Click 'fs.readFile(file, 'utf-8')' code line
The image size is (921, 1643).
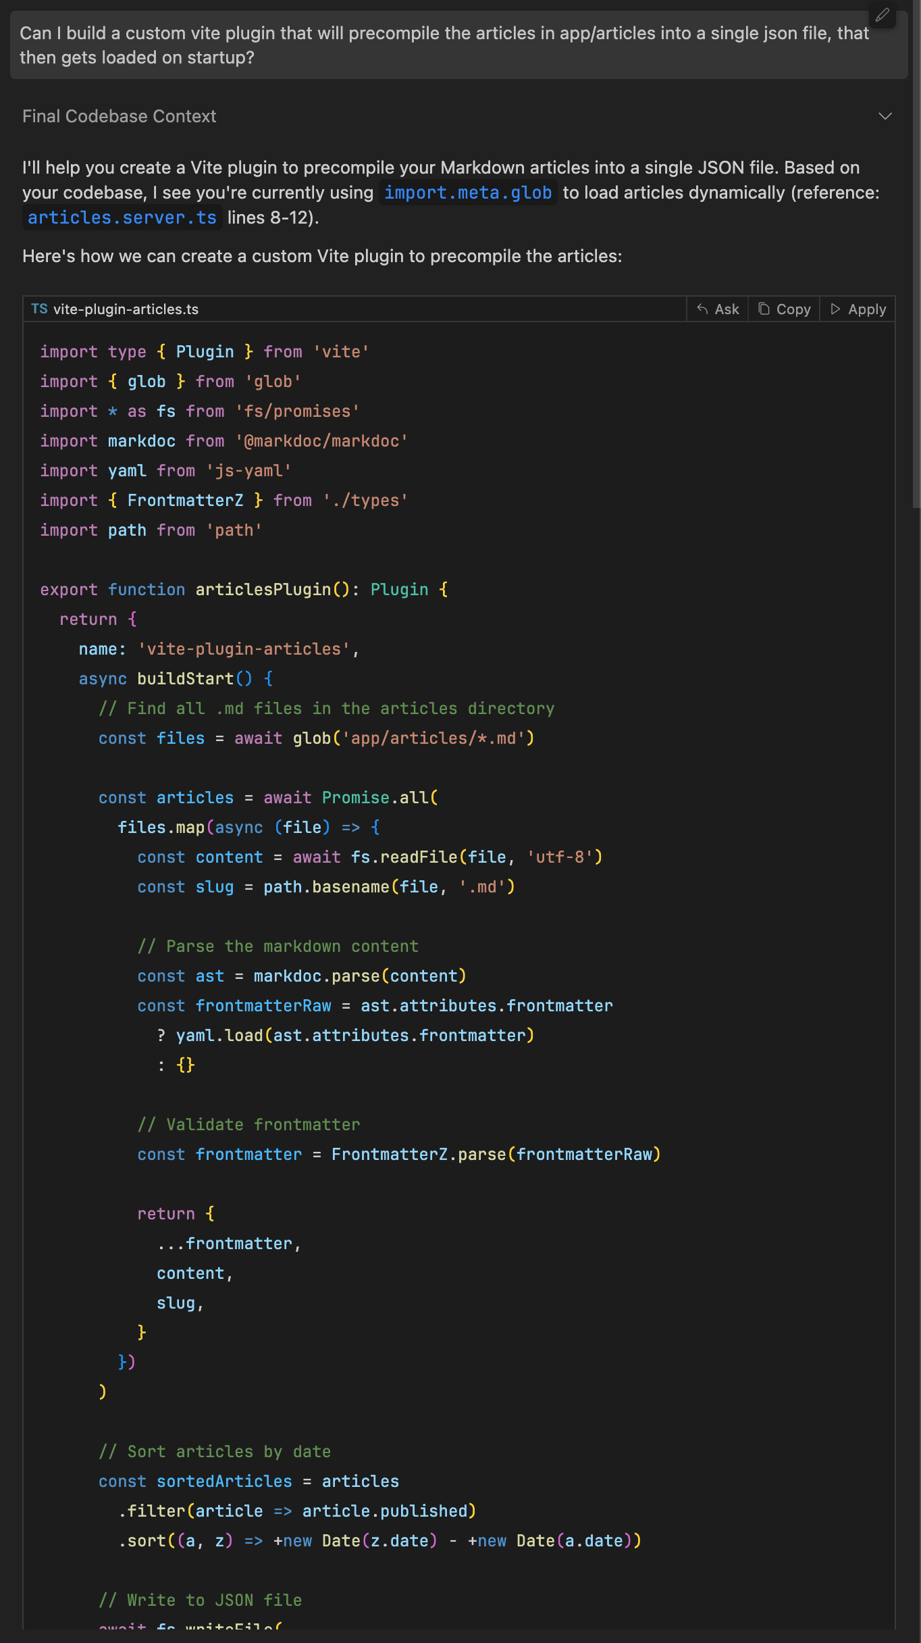pyautogui.click(x=370, y=857)
